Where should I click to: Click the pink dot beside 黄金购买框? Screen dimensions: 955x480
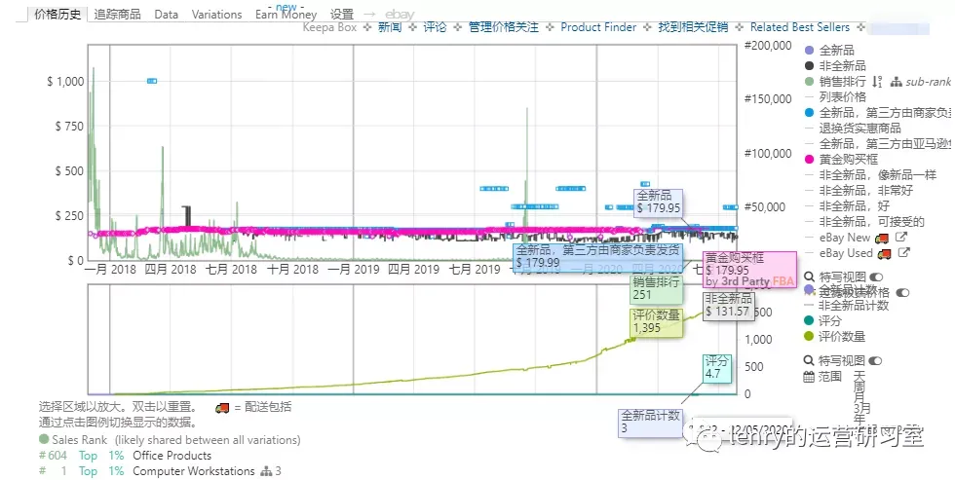click(x=810, y=160)
